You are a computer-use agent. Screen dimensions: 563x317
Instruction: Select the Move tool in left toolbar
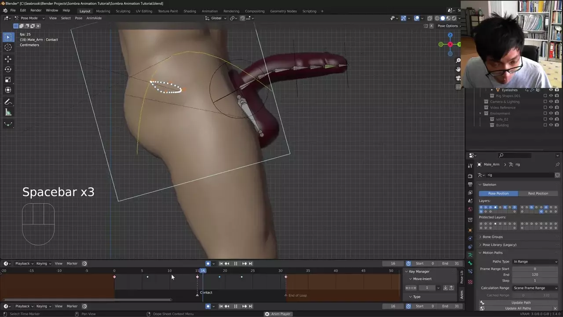coord(8,59)
